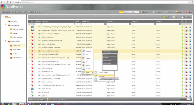Click the Ali Veli personal folder icon
194x105 pixels.
pyautogui.click(x=11, y=54)
